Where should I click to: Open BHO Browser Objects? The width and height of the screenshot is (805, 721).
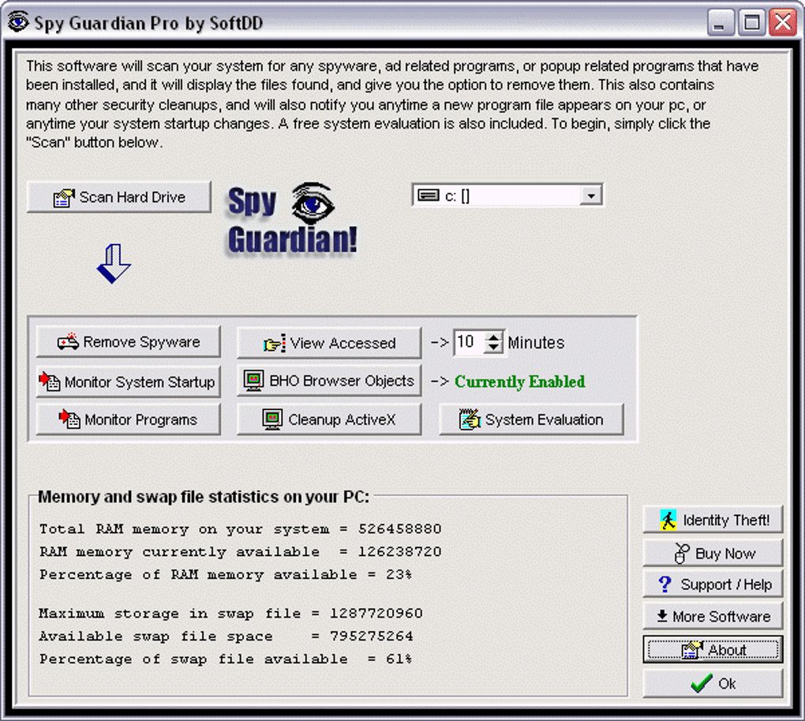328,381
